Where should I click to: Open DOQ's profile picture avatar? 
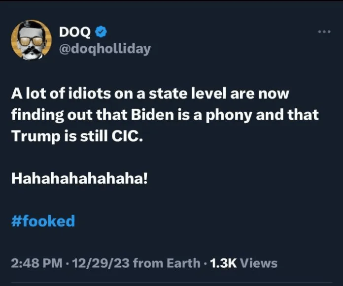click(x=31, y=40)
